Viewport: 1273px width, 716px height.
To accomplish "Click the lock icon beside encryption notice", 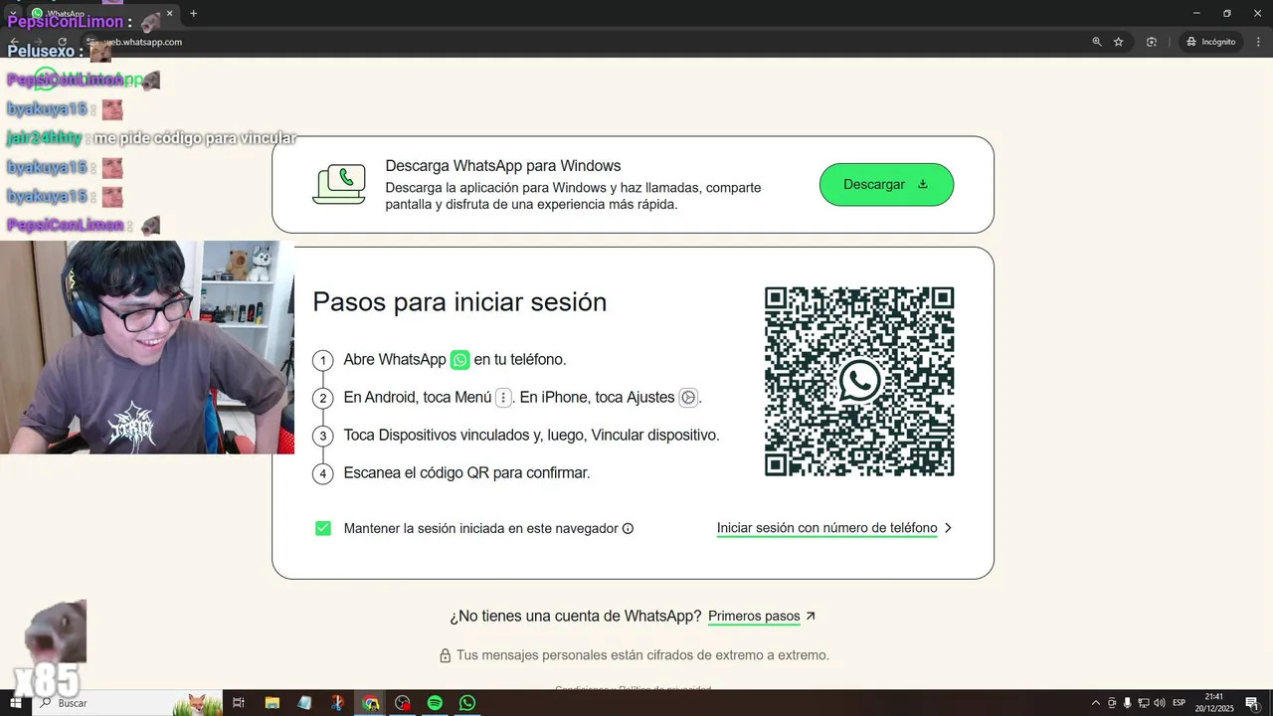I will (x=446, y=656).
